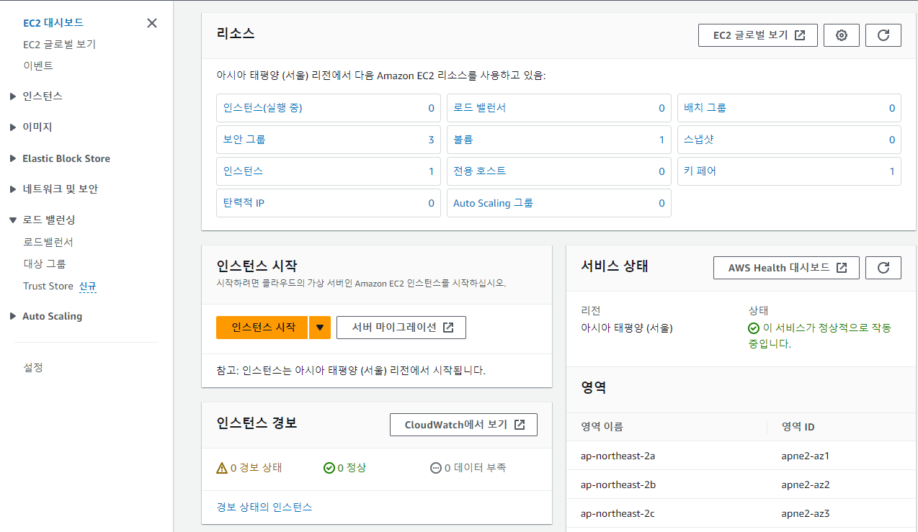The width and height of the screenshot is (918, 532).
Task: Click the 보안 그룹 count 3
Action: coord(432,140)
